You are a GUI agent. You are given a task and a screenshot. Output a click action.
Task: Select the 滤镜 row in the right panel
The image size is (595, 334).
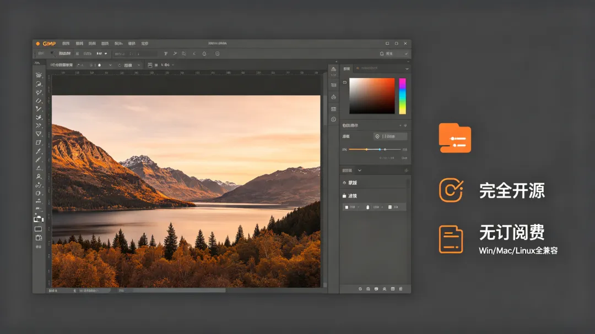click(374, 196)
